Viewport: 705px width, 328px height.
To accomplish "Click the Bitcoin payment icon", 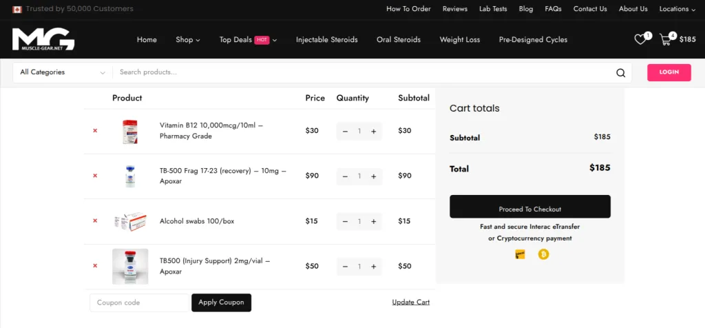I will point(544,255).
